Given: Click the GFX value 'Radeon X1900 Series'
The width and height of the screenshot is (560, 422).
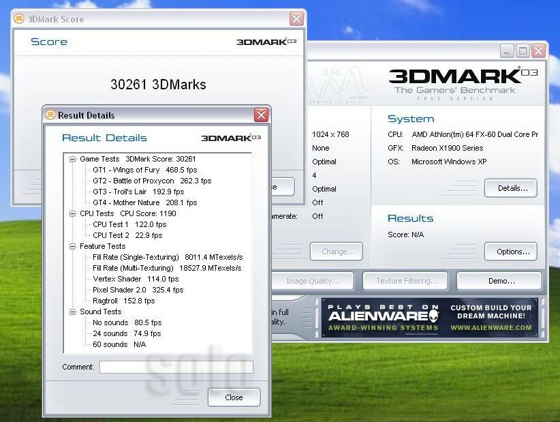Looking at the screenshot, I should (x=447, y=148).
